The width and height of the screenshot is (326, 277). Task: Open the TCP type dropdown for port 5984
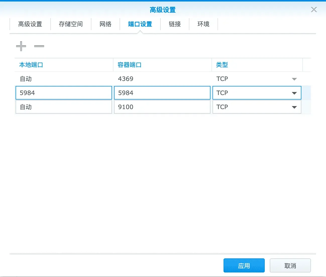pyautogui.click(x=294, y=93)
